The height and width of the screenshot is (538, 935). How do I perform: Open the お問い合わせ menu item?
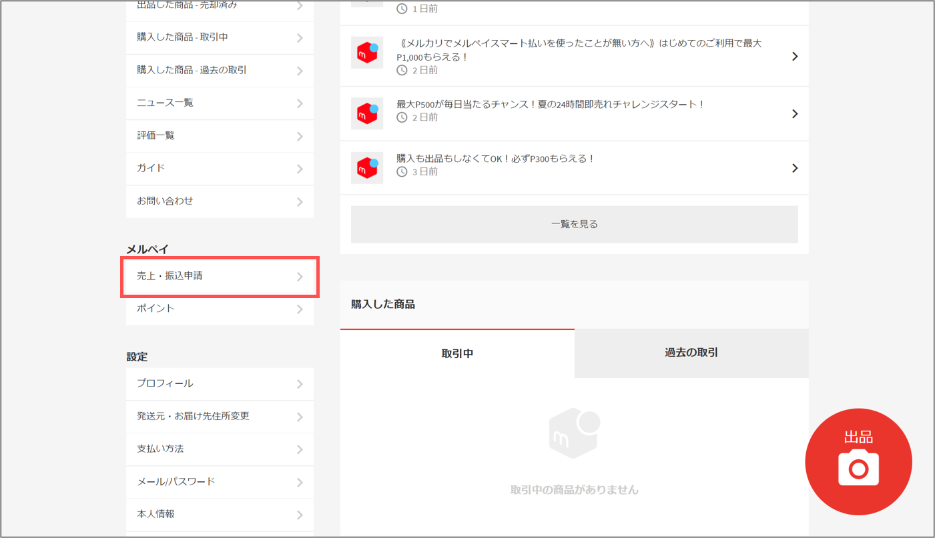(220, 201)
